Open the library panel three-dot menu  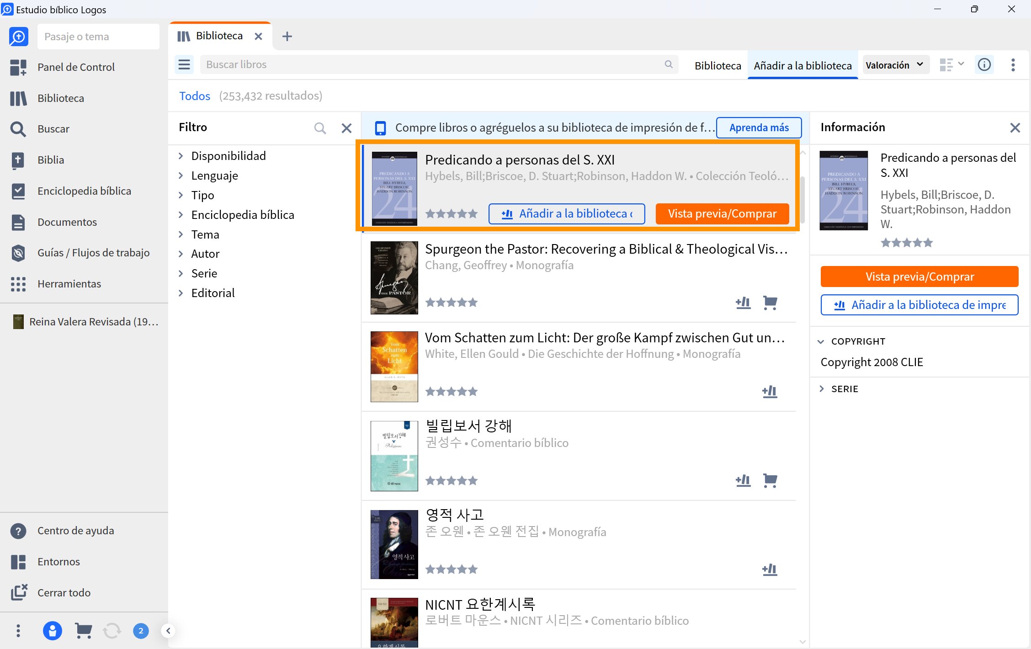coord(1013,65)
